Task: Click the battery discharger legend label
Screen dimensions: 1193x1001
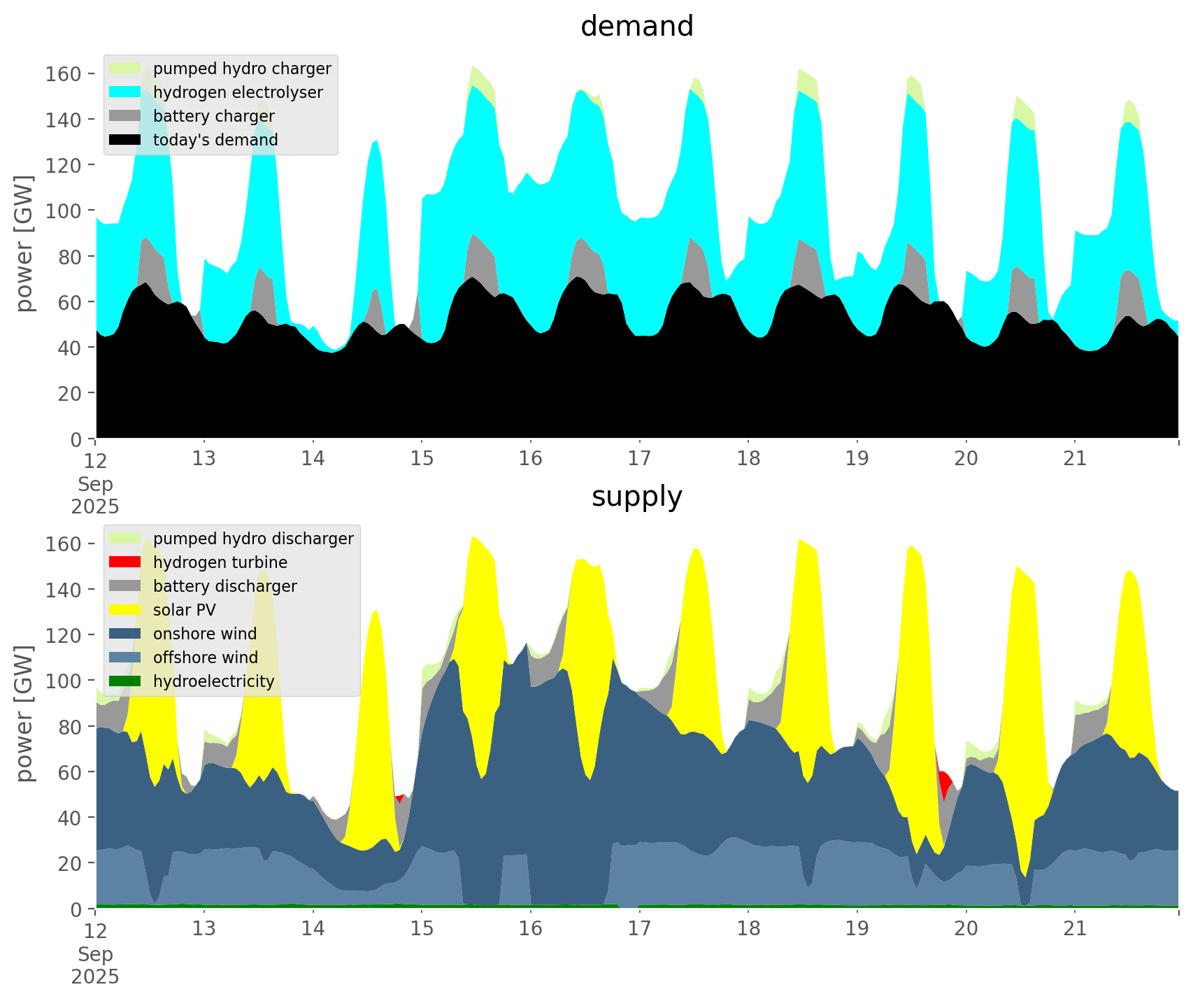Action: pyautogui.click(x=225, y=586)
